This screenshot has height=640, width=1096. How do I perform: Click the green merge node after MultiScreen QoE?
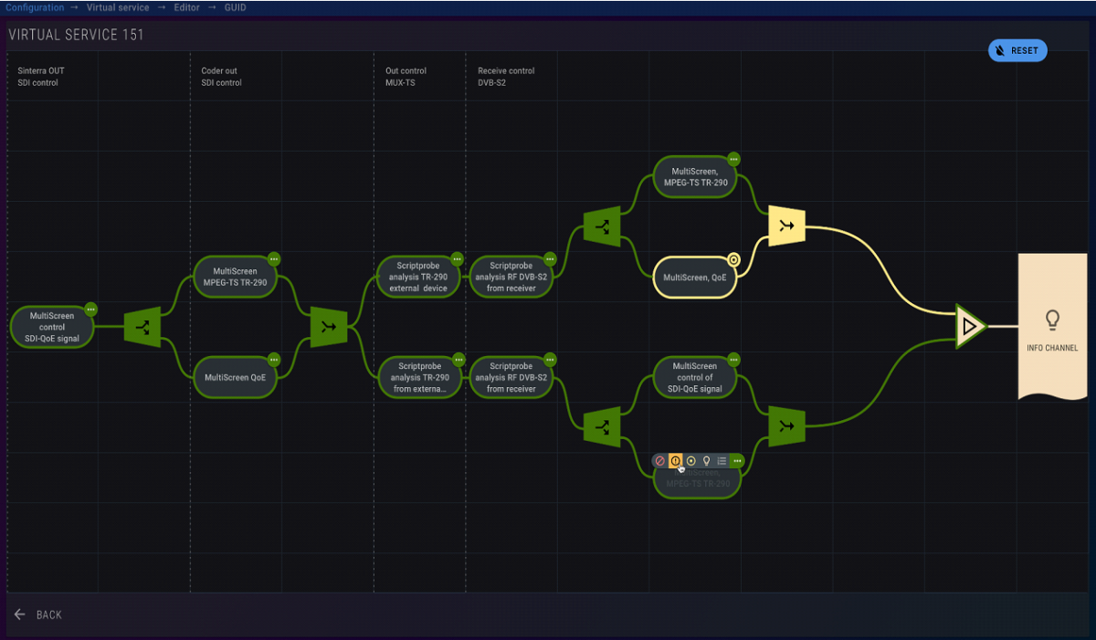328,327
